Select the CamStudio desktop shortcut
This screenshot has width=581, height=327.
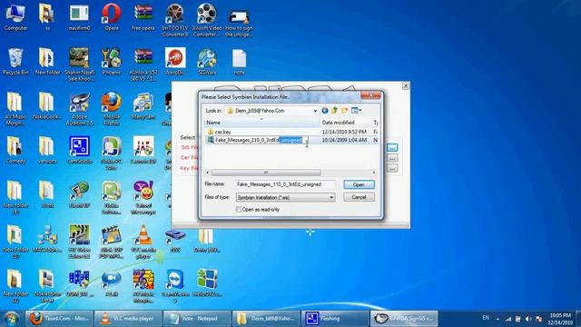79,151
